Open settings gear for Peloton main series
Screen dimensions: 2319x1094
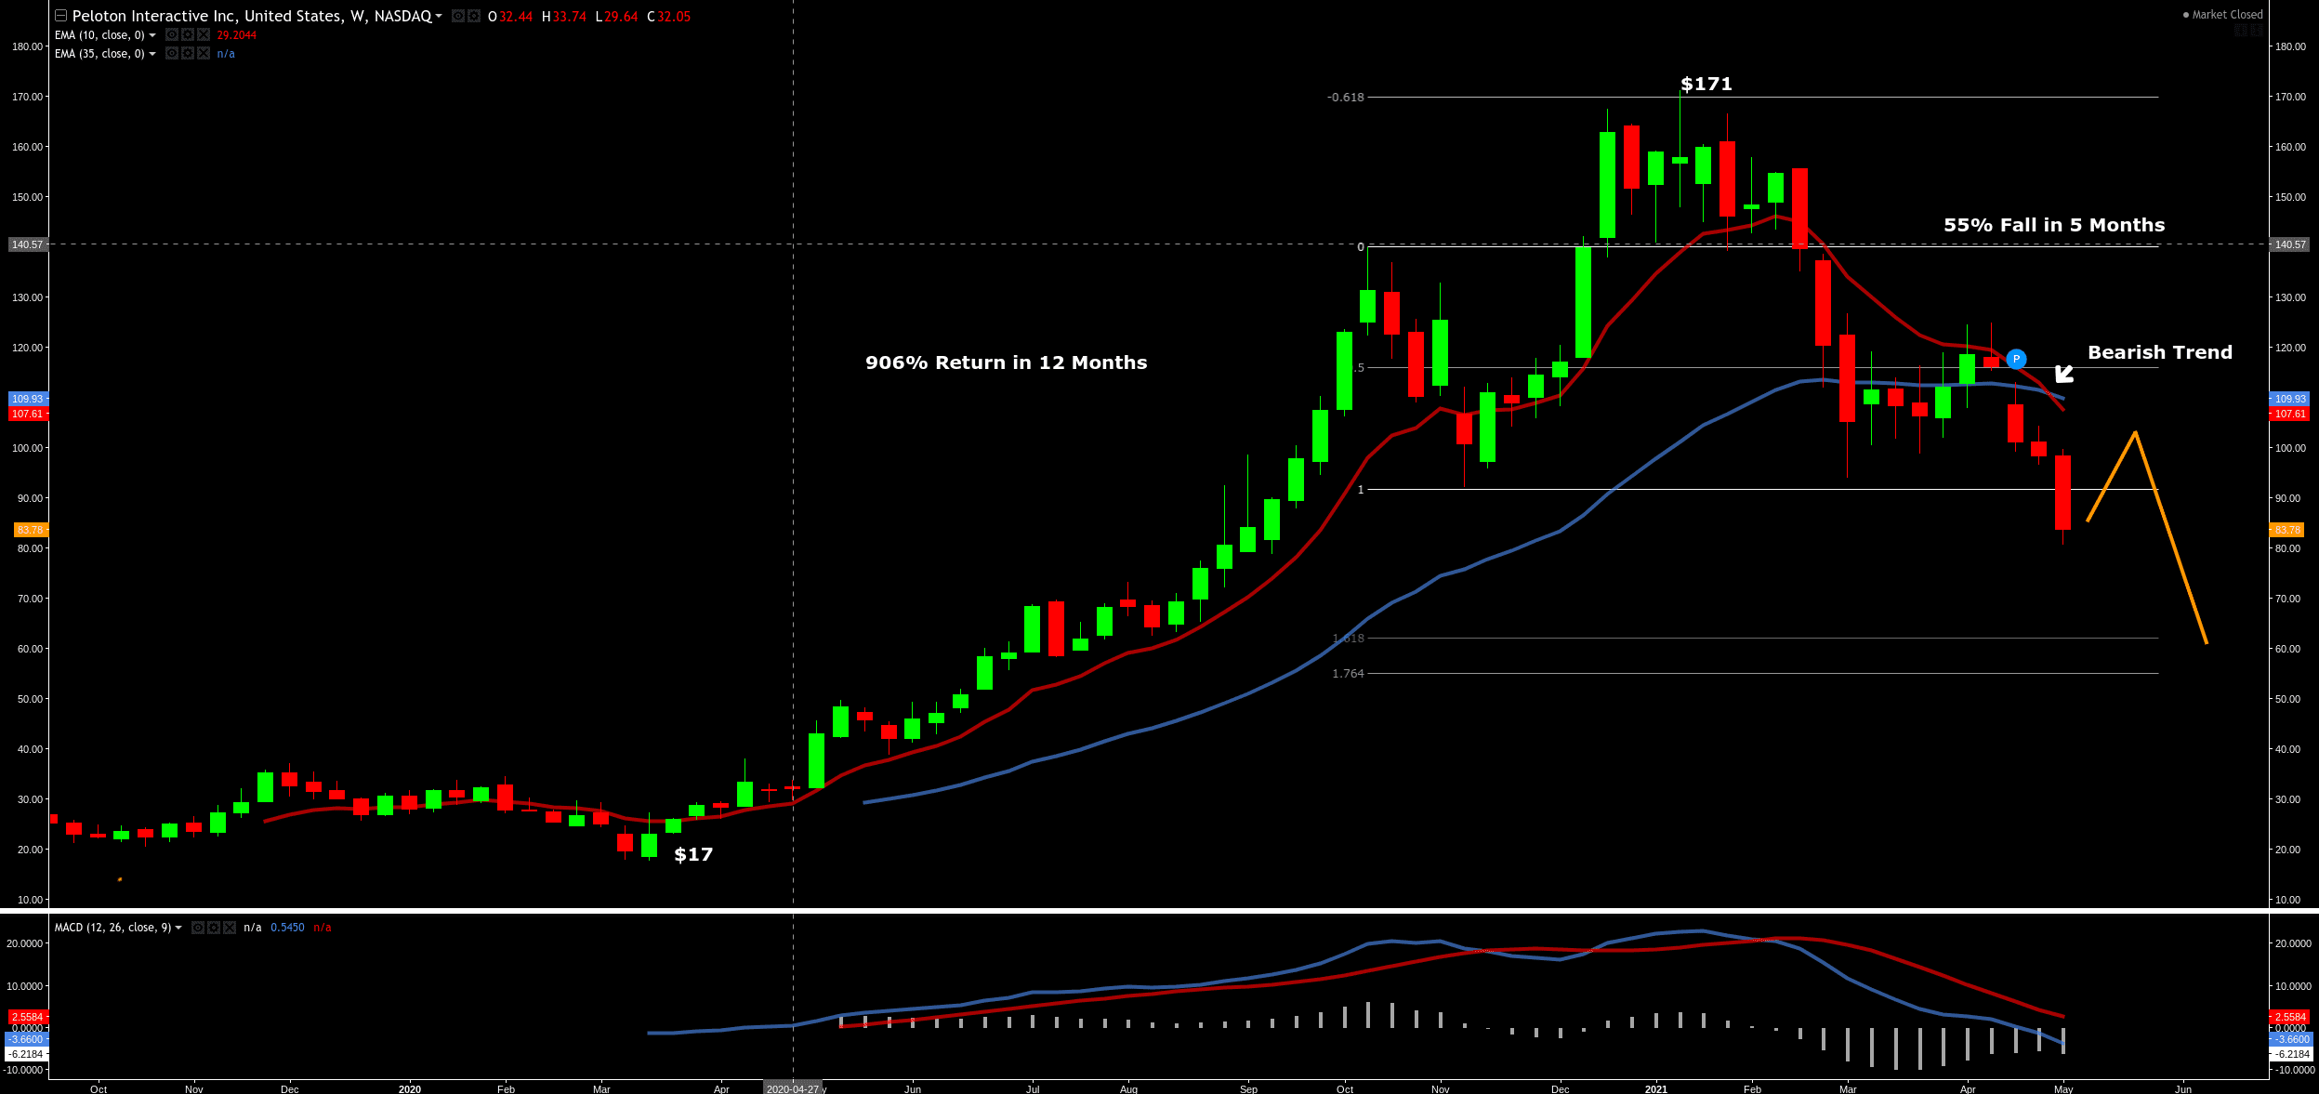click(x=474, y=16)
